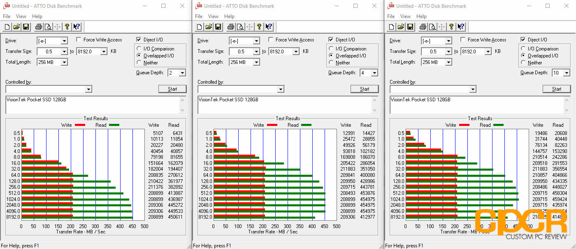
Task: Start the benchmark in the right window
Action: [x=557, y=89]
